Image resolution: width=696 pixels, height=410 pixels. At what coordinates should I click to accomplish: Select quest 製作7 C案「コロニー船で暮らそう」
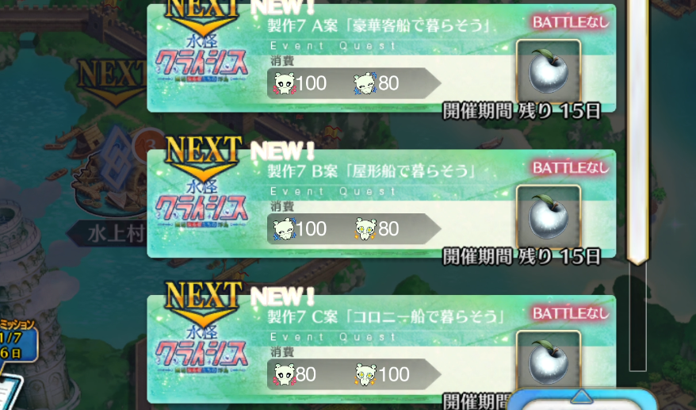coord(381,349)
